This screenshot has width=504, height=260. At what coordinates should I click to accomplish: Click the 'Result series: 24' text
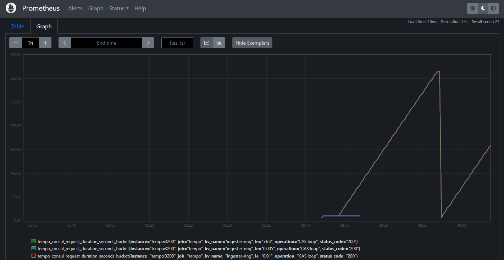coord(486,22)
